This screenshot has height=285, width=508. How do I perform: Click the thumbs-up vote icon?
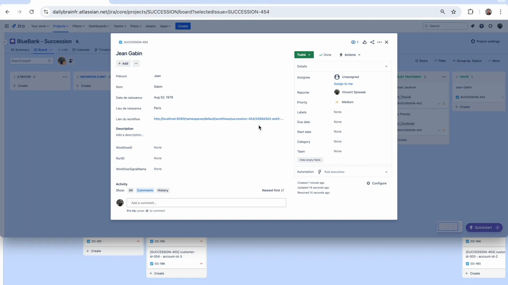(x=365, y=42)
